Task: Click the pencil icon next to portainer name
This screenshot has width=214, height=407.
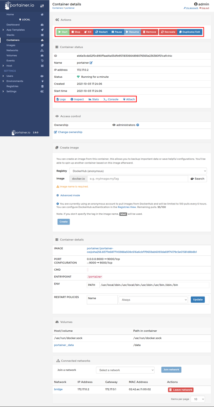Action: pos(91,63)
